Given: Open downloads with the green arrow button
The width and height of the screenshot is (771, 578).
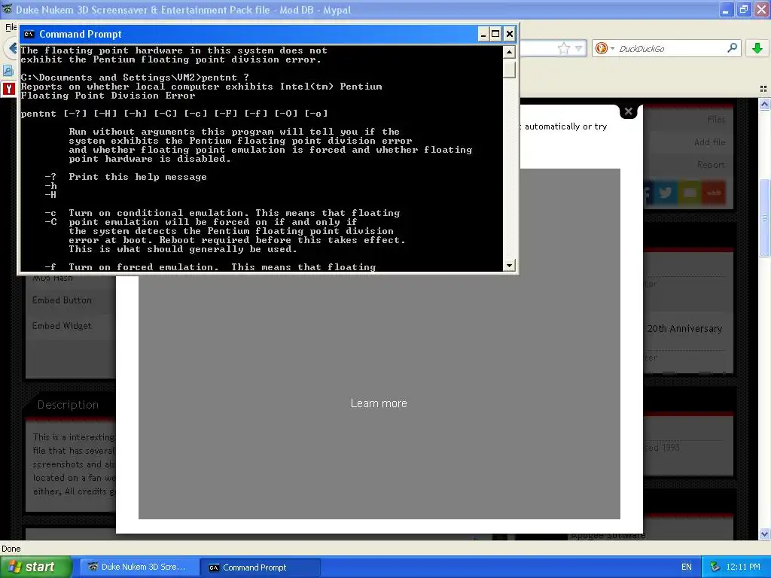Looking at the screenshot, I should 757,47.
